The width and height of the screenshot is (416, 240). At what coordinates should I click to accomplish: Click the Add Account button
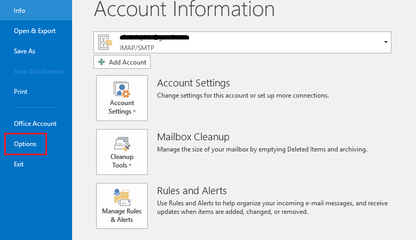click(122, 62)
